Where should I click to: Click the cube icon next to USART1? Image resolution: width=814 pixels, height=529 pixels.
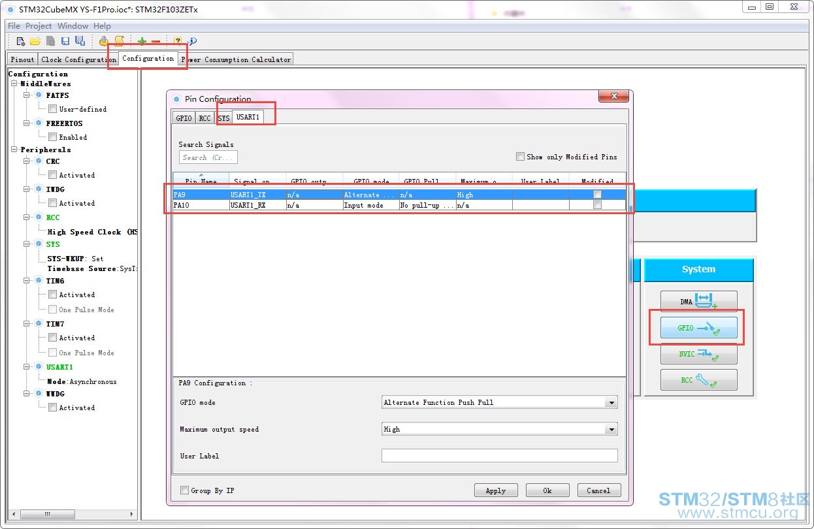click(x=39, y=366)
